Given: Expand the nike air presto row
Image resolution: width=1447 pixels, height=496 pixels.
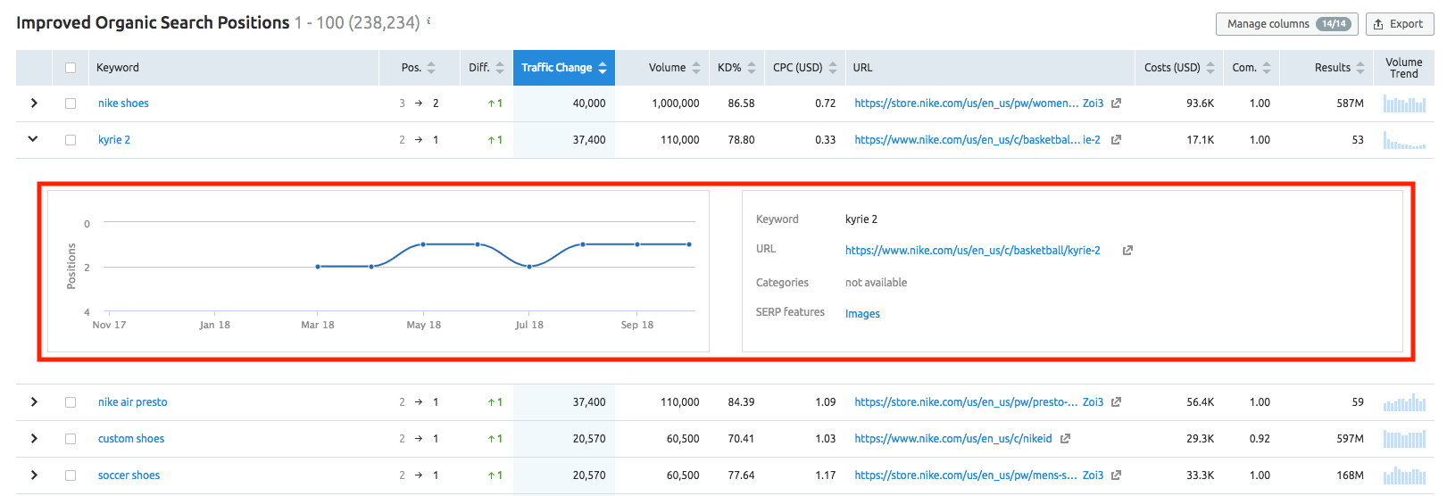Looking at the screenshot, I should [x=34, y=402].
